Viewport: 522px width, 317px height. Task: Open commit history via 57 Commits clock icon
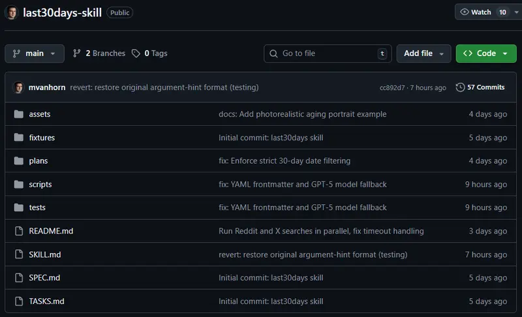click(x=460, y=87)
